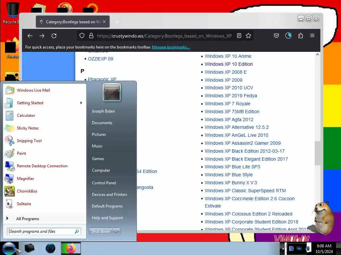The height and width of the screenshot is (255, 341).
Task: Open Joseph Biden user folder
Action: tap(103, 111)
